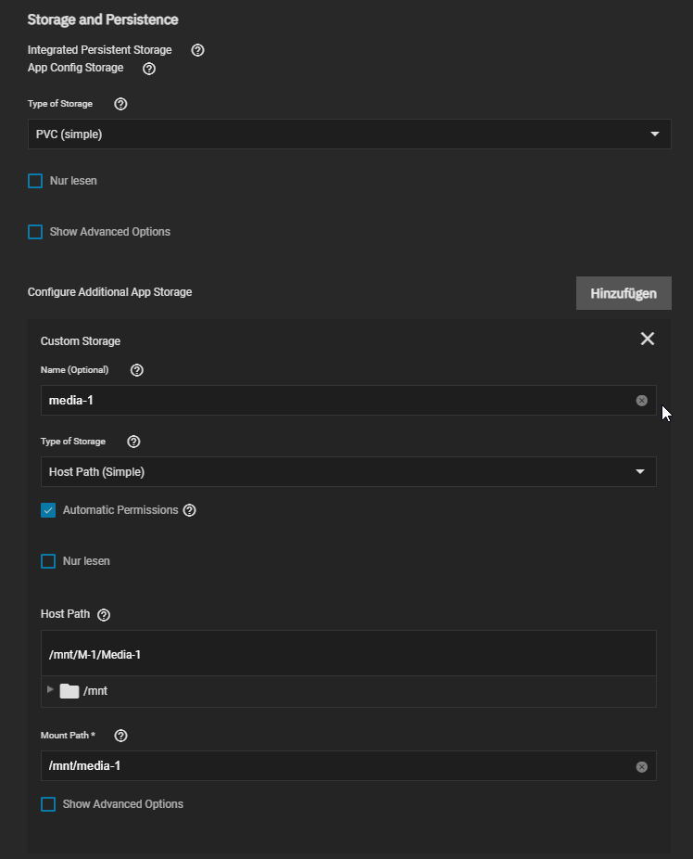Image resolution: width=693 pixels, height=859 pixels.
Task: Enable Show Advanced Options in Custom Storage
Action: click(x=48, y=804)
